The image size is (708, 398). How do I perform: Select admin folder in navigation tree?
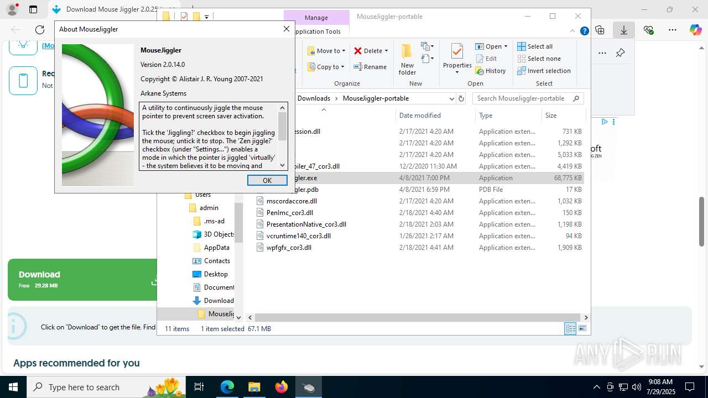[209, 208]
